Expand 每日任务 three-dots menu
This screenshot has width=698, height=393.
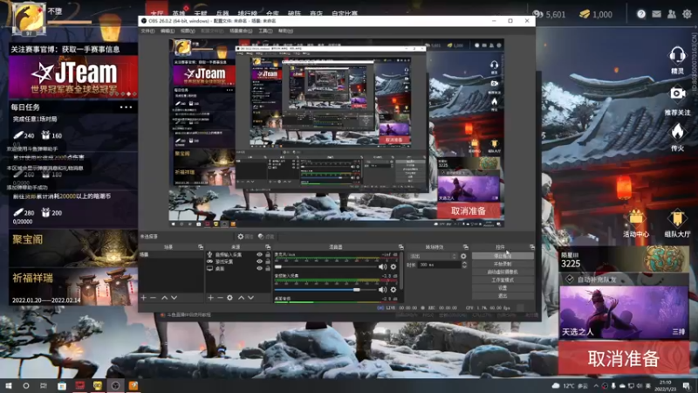(x=126, y=107)
